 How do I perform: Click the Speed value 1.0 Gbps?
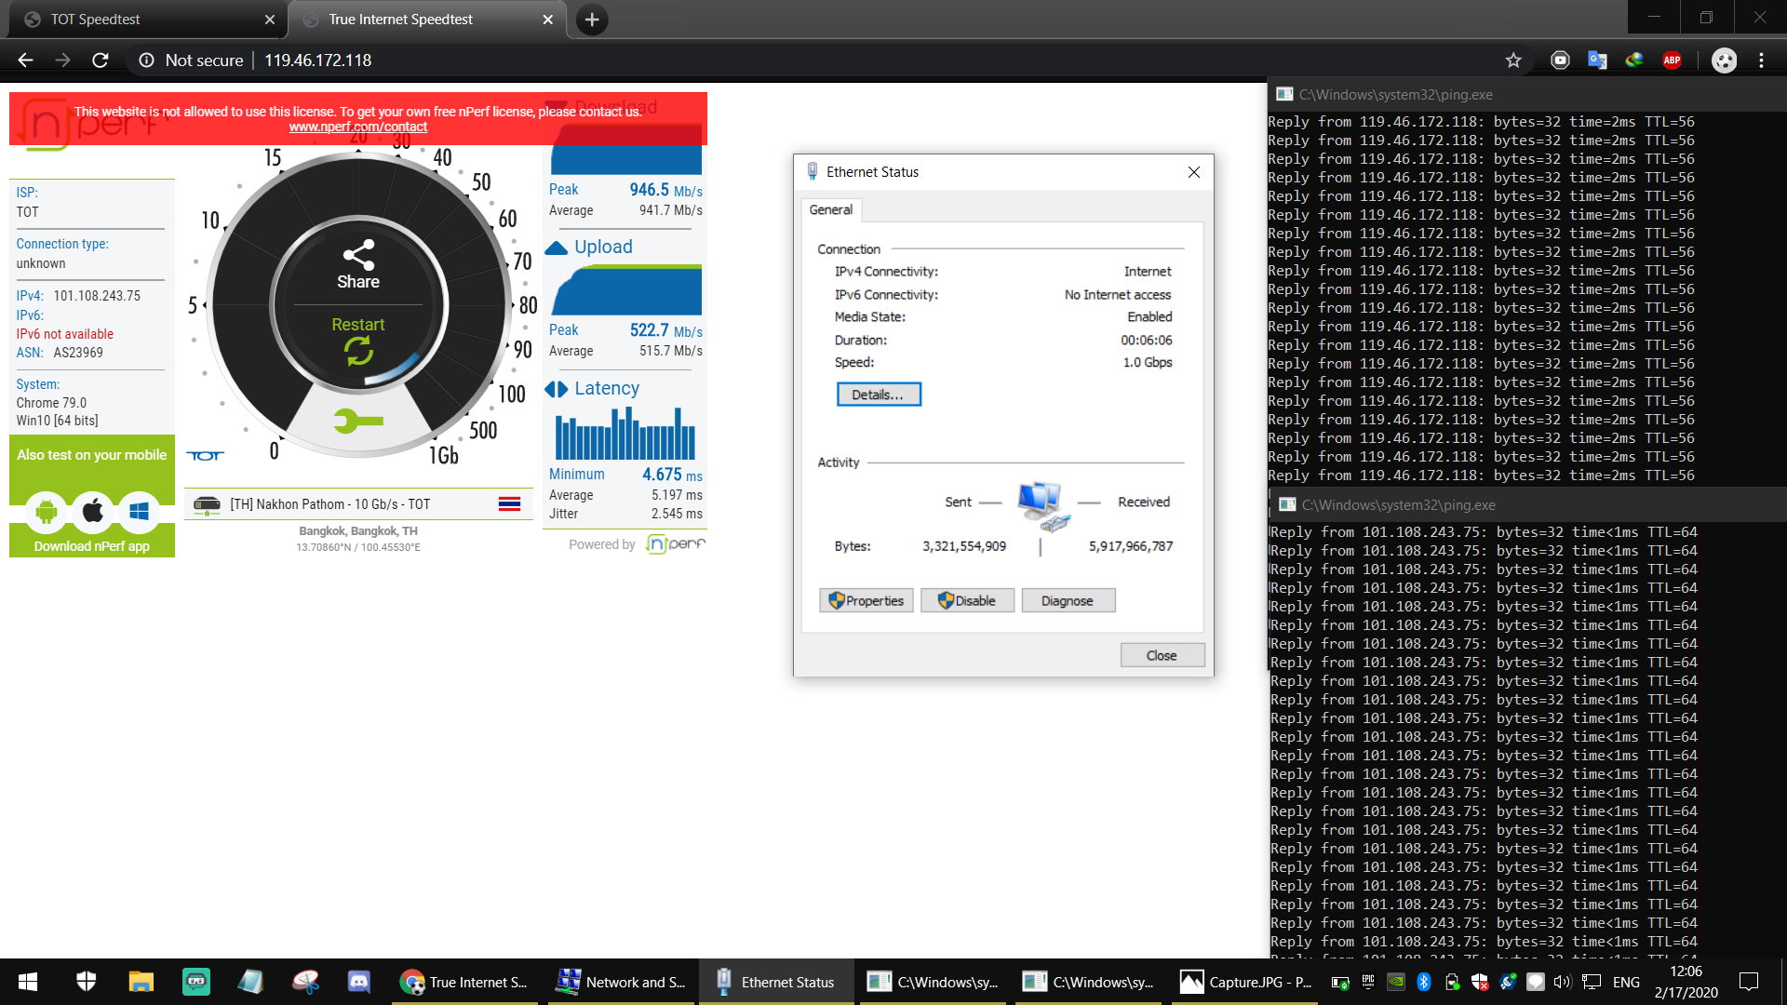1148,363
